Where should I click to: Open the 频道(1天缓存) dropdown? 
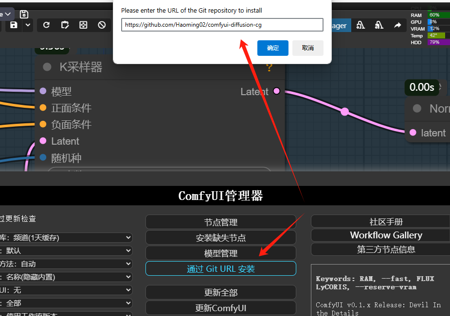click(x=66, y=237)
